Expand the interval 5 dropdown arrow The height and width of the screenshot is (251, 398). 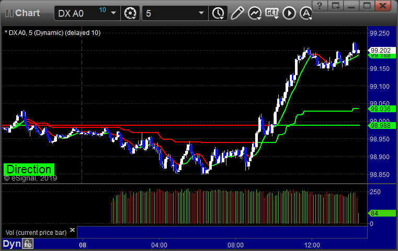[201, 13]
